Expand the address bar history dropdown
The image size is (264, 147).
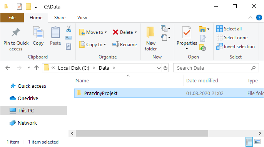[x=159, y=68]
